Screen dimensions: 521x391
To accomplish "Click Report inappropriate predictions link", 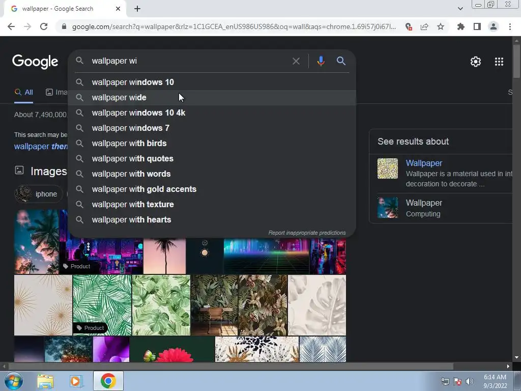I will tap(307, 233).
